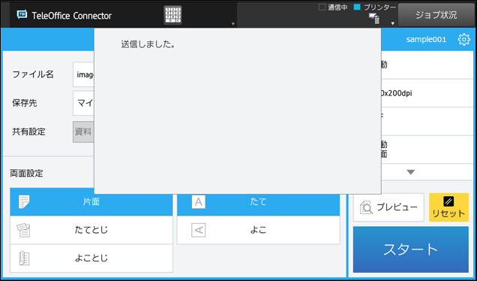This screenshot has width=477, height=281.
Task: Click the landscape orientation A icon
Action: [198, 230]
